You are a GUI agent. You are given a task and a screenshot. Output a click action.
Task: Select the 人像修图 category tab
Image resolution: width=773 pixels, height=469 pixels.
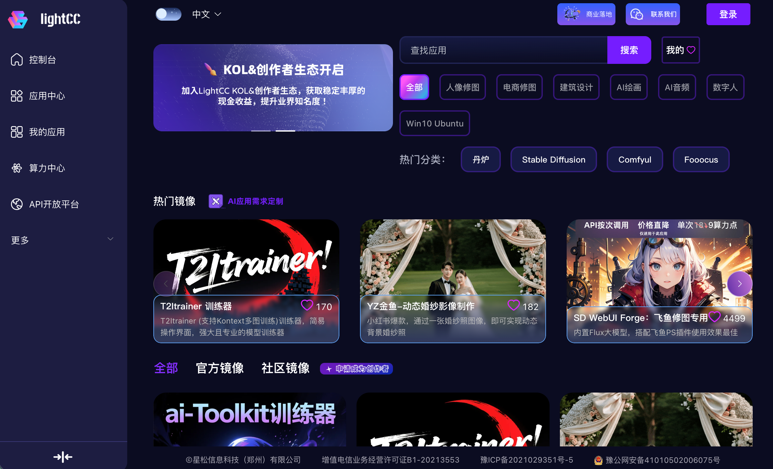pos(462,87)
